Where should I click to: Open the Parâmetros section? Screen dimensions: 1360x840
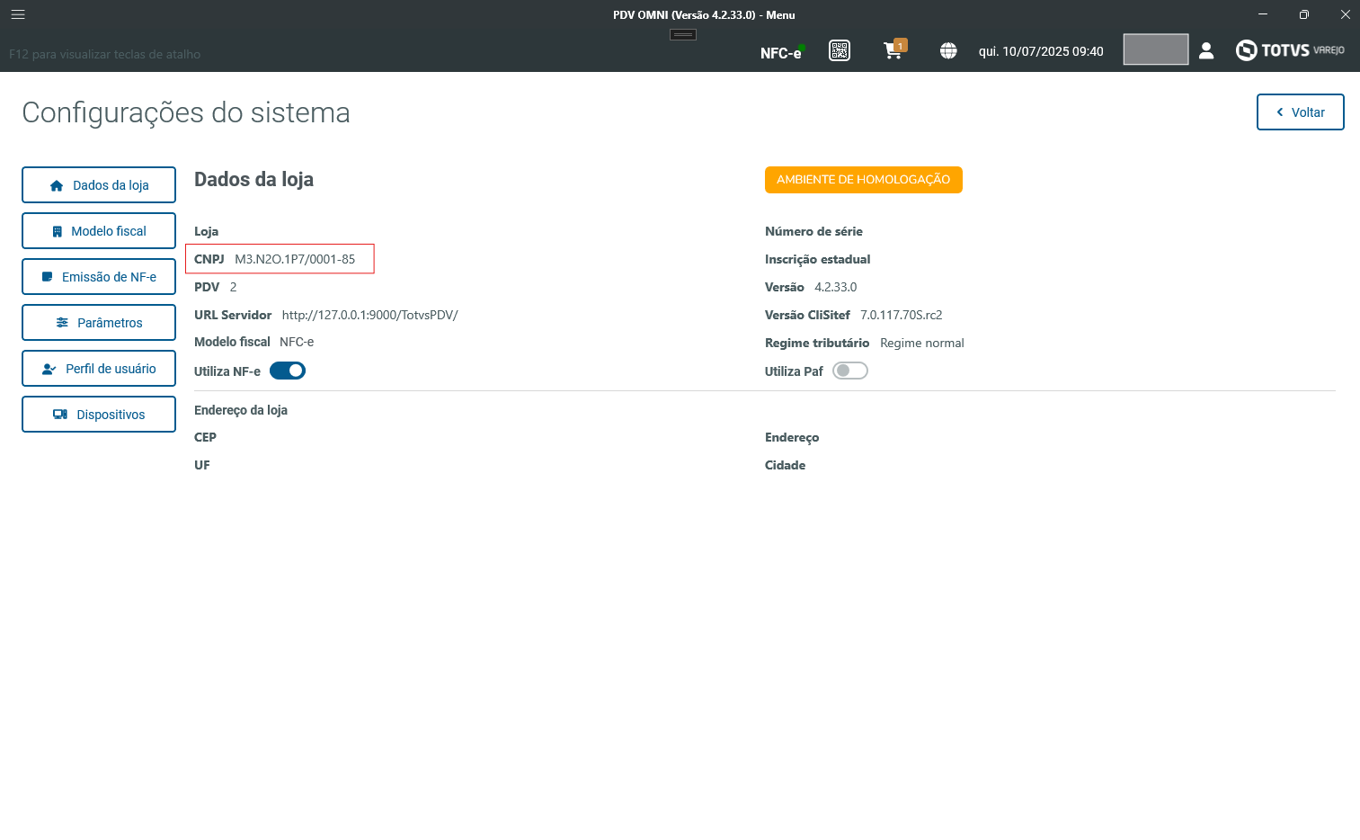click(x=99, y=323)
